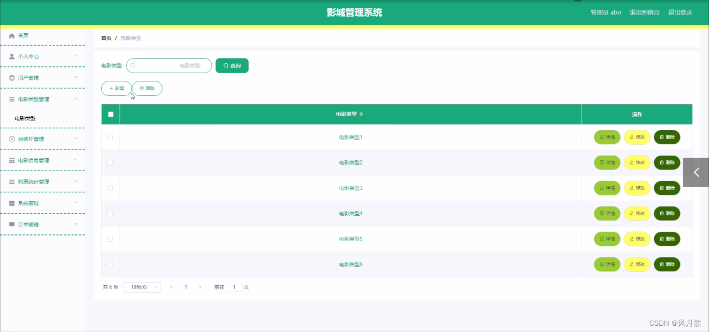This screenshot has height=332, width=709.
Task: Check the box for 电影类型5 row
Action: pyautogui.click(x=110, y=239)
